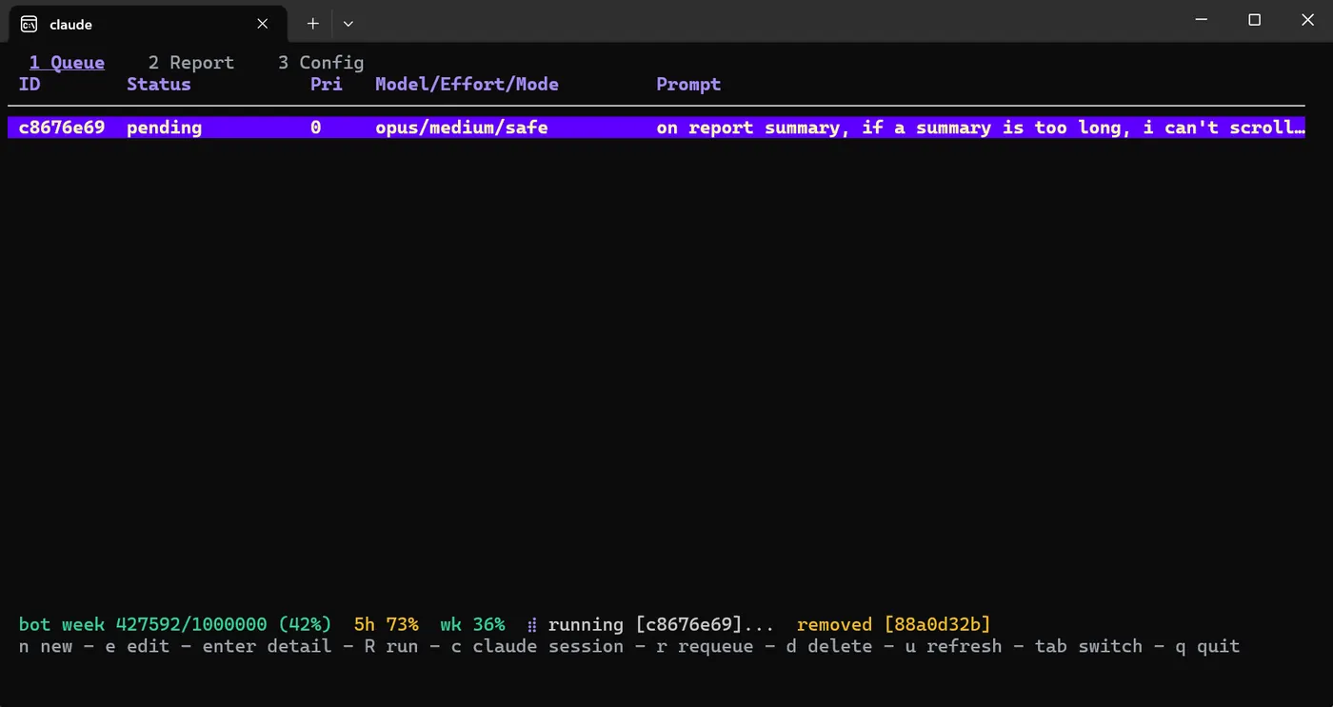Image resolution: width=1333 pixels, height=707 pixels.
Task: Expand the new-tab profile dropdown chevron
Action: (348, 24)
